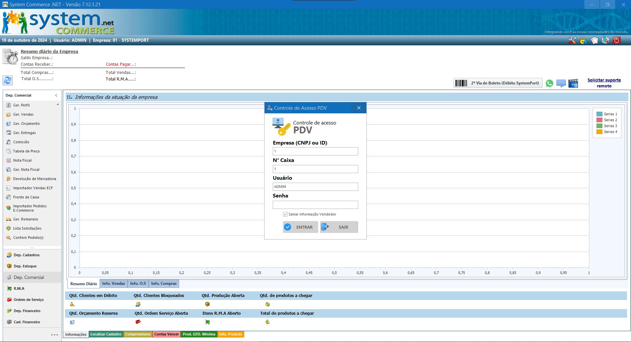Screen dimensions: 631x342
Task: Collapse the Dep. Comercial side panel
Action: (56, 95)
